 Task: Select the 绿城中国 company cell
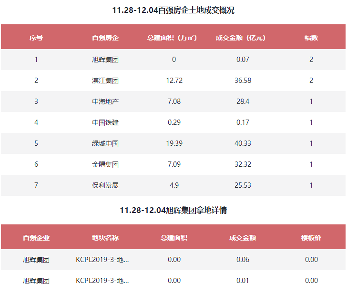(105, 143)
